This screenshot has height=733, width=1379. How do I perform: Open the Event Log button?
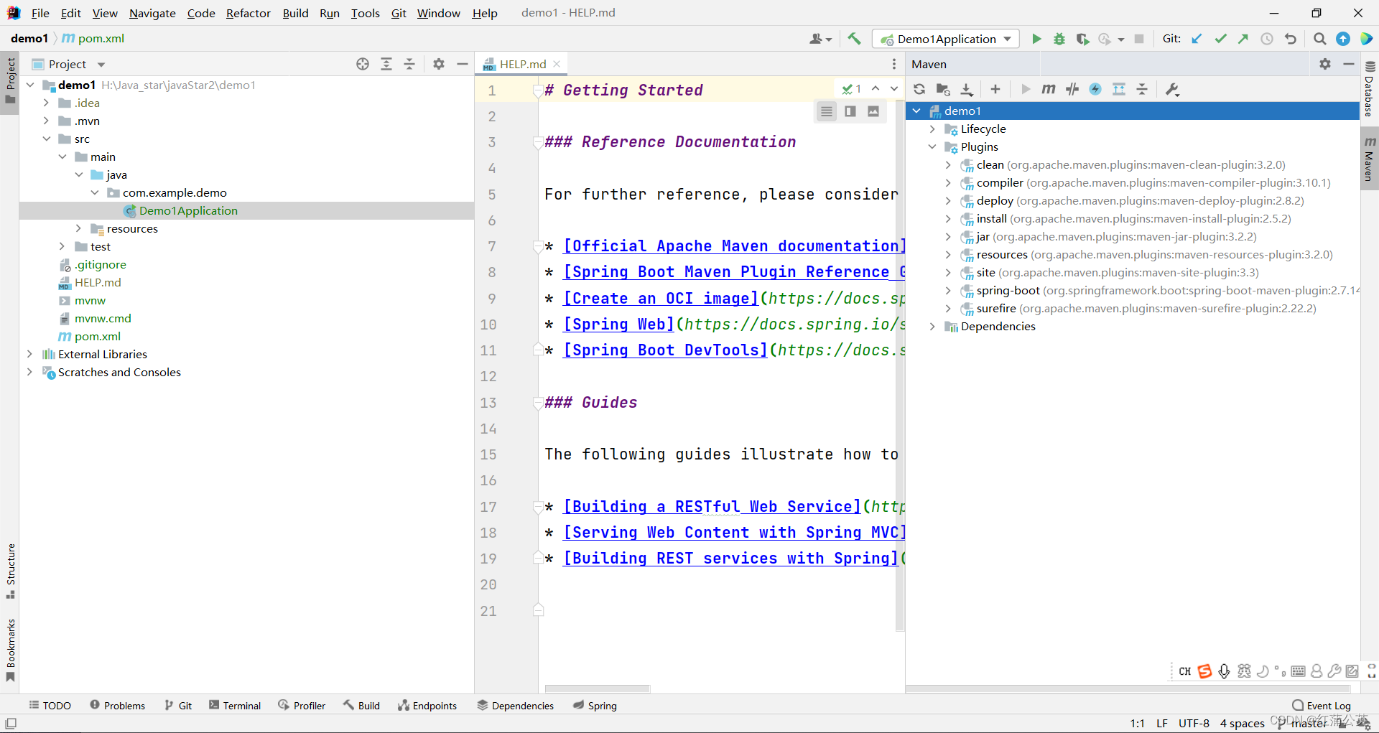click(1322, 706)
